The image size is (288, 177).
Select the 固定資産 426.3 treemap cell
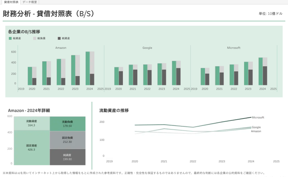click(32, 147)
